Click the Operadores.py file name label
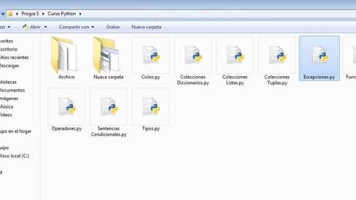This screenshot has width=356, height=200. coord(67,128)
